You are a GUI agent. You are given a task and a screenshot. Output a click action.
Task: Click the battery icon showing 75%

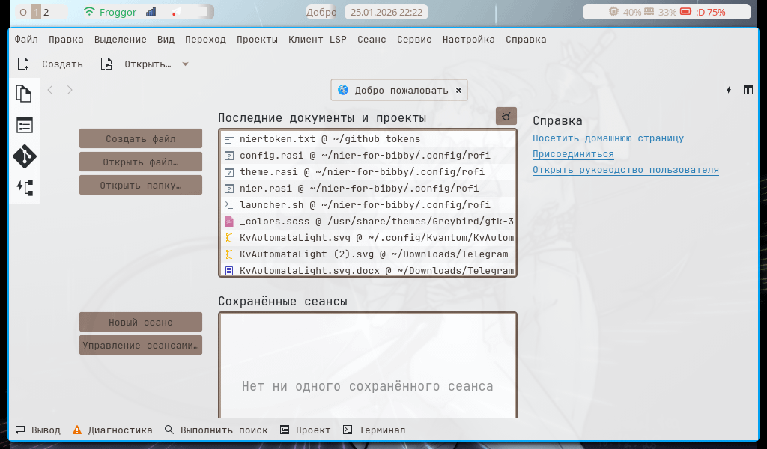tap(686, 12)
